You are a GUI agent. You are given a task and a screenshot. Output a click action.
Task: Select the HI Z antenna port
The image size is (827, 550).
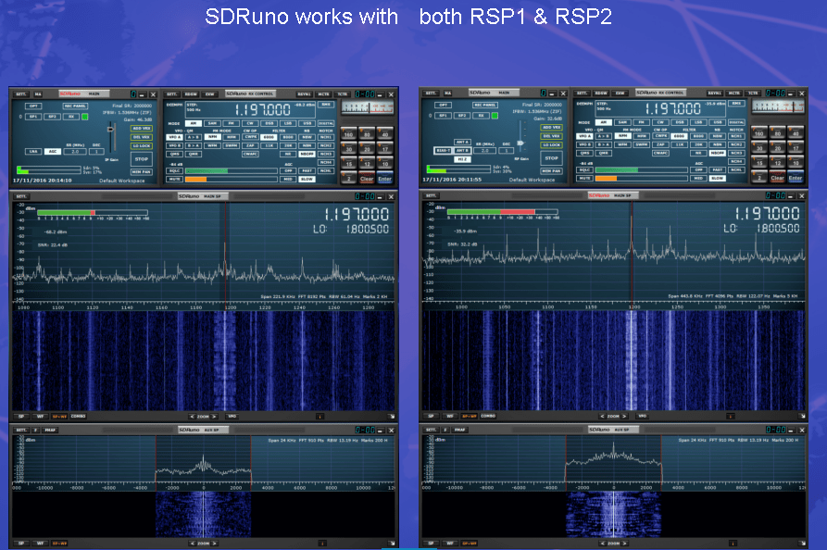point(462,159)
